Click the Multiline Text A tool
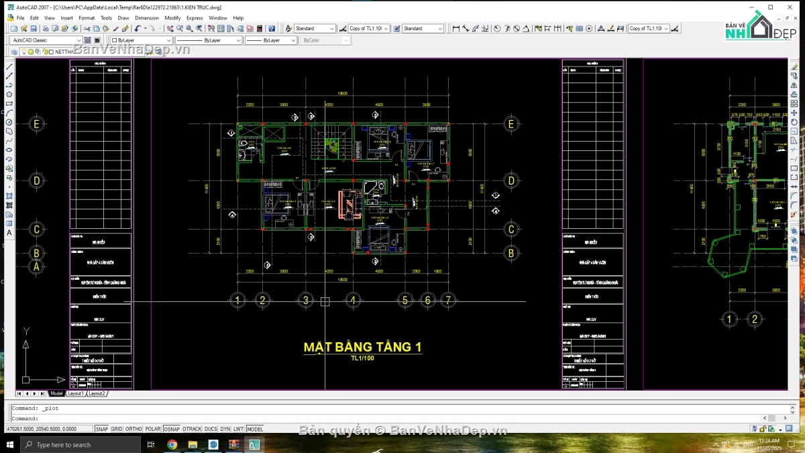 pos(9,233)
